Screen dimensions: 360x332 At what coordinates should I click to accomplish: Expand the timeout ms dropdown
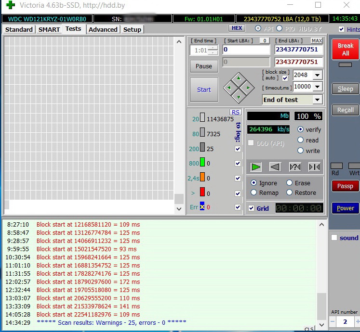point(317,87)
